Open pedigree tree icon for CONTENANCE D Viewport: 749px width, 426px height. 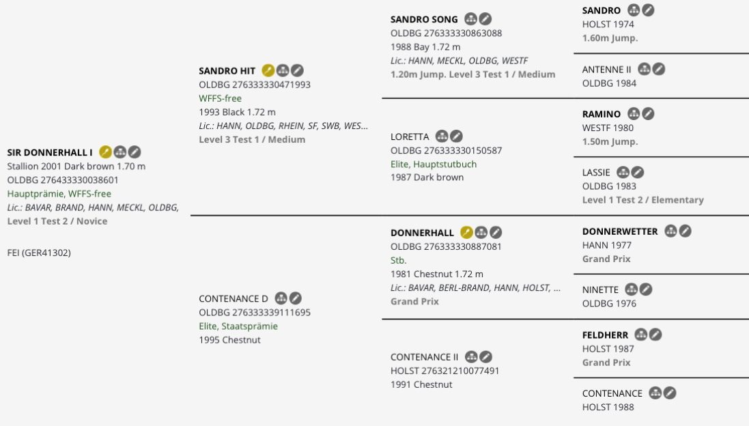click(x=281, y=298)
